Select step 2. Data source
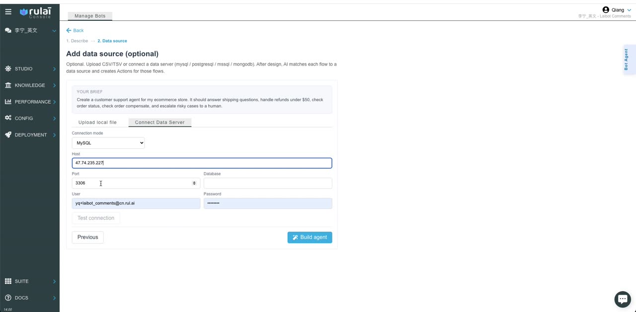Screen dimensions: 636x312 [x=112, y=41]
